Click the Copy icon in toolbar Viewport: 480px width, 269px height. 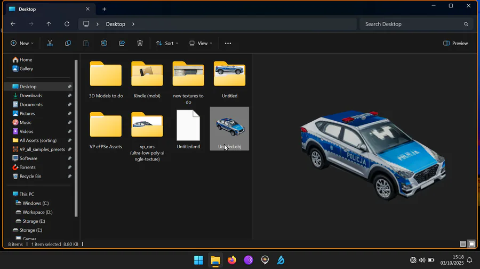pyautogui.click(x=68, y=43)
